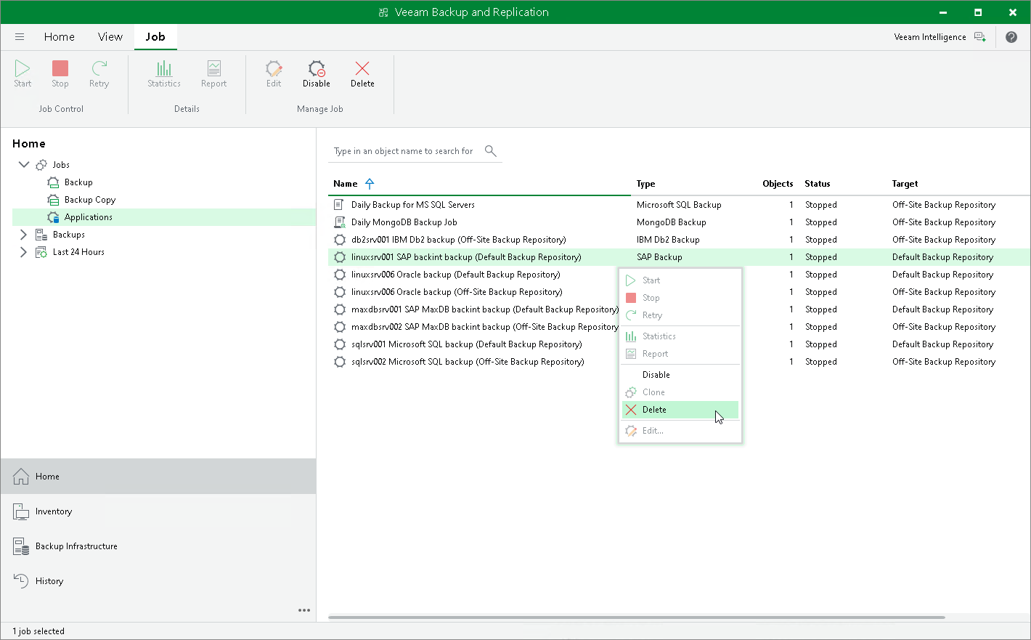Select Backup Copy tree item
This screenshot has width=1031, height=640.
click(x=90, y=200)
